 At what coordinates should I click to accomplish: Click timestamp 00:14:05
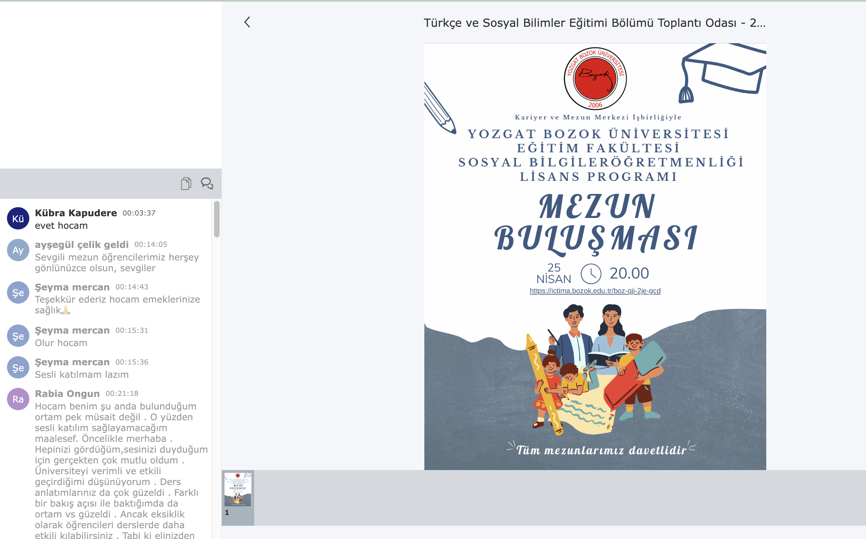[x=151, y=244]
